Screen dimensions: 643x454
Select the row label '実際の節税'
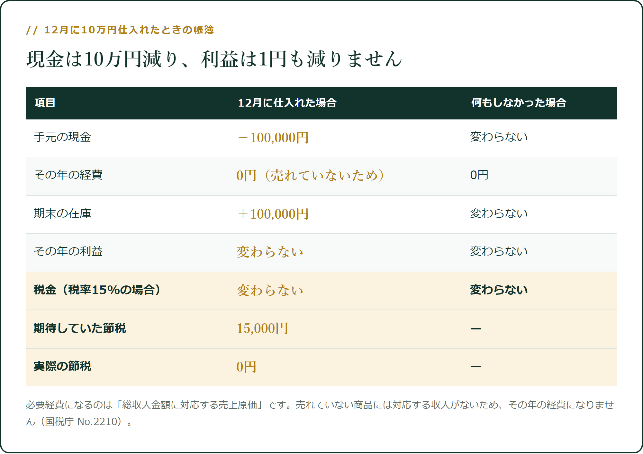(62, 366)
